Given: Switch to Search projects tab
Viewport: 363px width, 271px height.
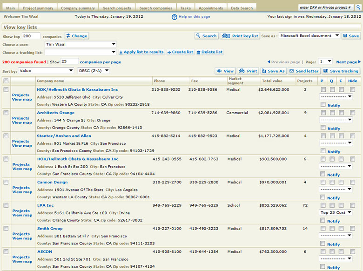Looking at the screenshot, I should [x=117, y=8].
